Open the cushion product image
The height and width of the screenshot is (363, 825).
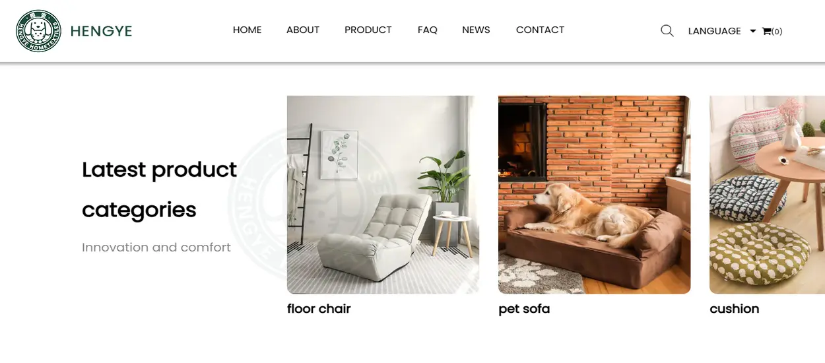(x=767, y=195)
